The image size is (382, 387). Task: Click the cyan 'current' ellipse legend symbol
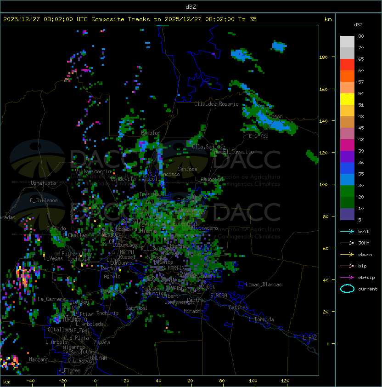click(347, 289)
